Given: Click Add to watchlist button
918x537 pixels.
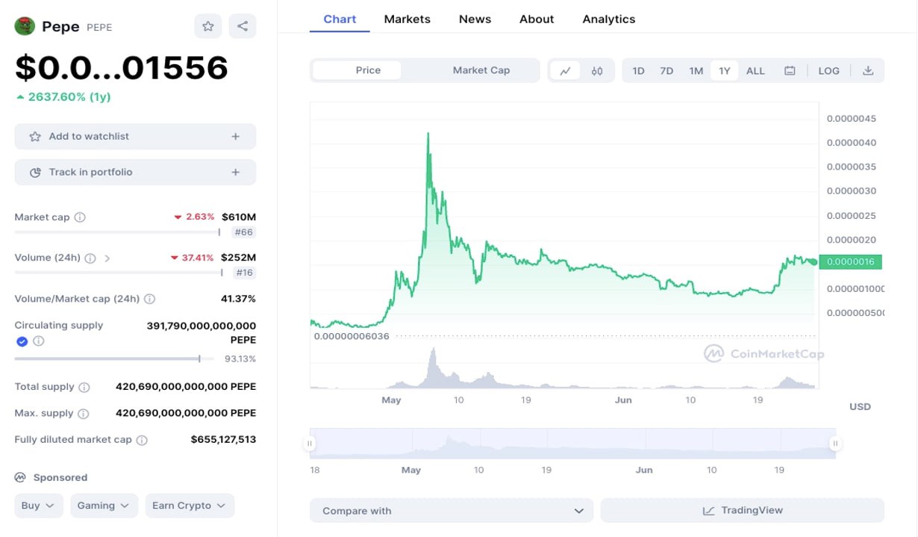Looking at the screenshot, I should pos(135,137).
